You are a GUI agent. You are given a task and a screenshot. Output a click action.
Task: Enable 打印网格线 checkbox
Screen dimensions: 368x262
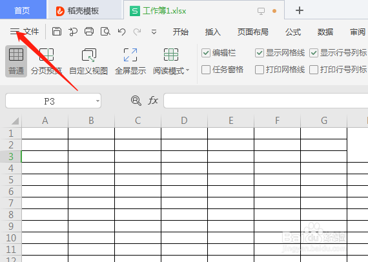260,70
